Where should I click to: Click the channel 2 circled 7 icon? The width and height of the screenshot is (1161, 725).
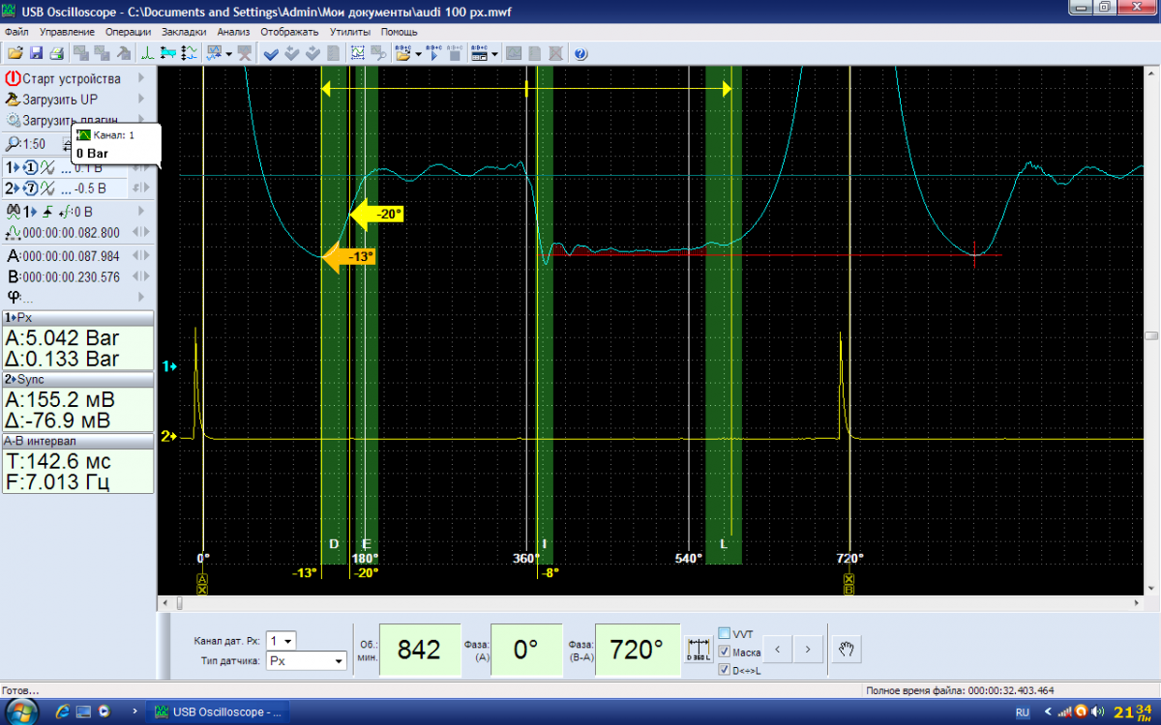click(x=29, y=188)
